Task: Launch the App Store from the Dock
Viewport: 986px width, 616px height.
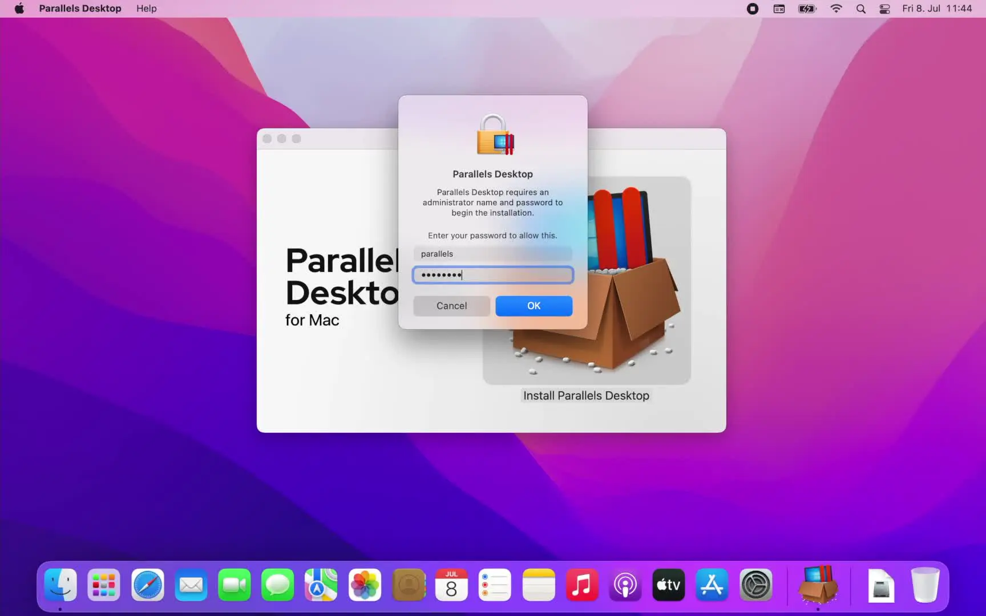Action: point(712,585)
